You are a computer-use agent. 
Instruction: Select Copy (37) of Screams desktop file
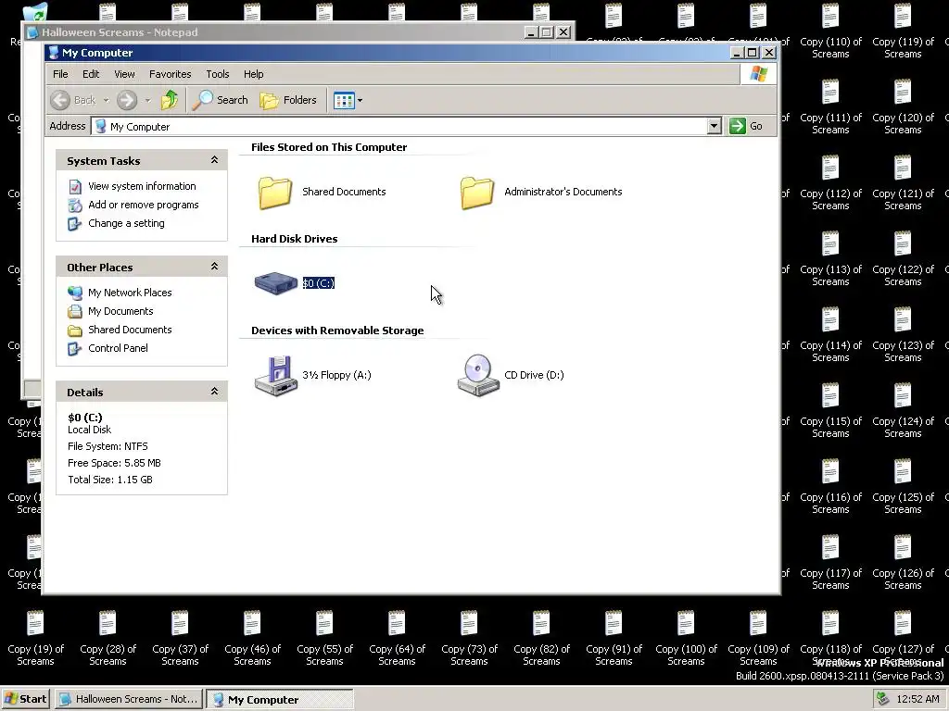[x=181, y=639]
